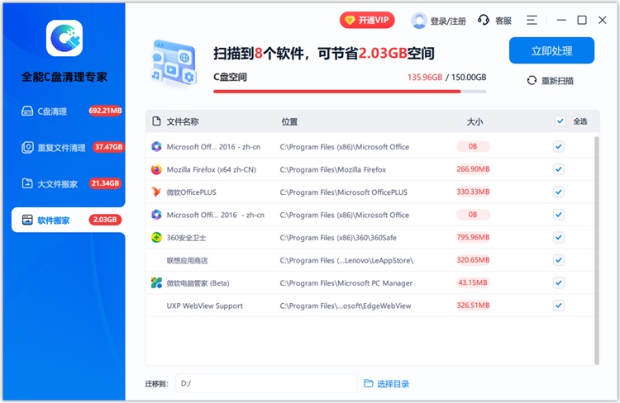Select the 软件搬家 tab
Image resolution: width=620 pixels, height=403 pixels.
tap(68, 220)
